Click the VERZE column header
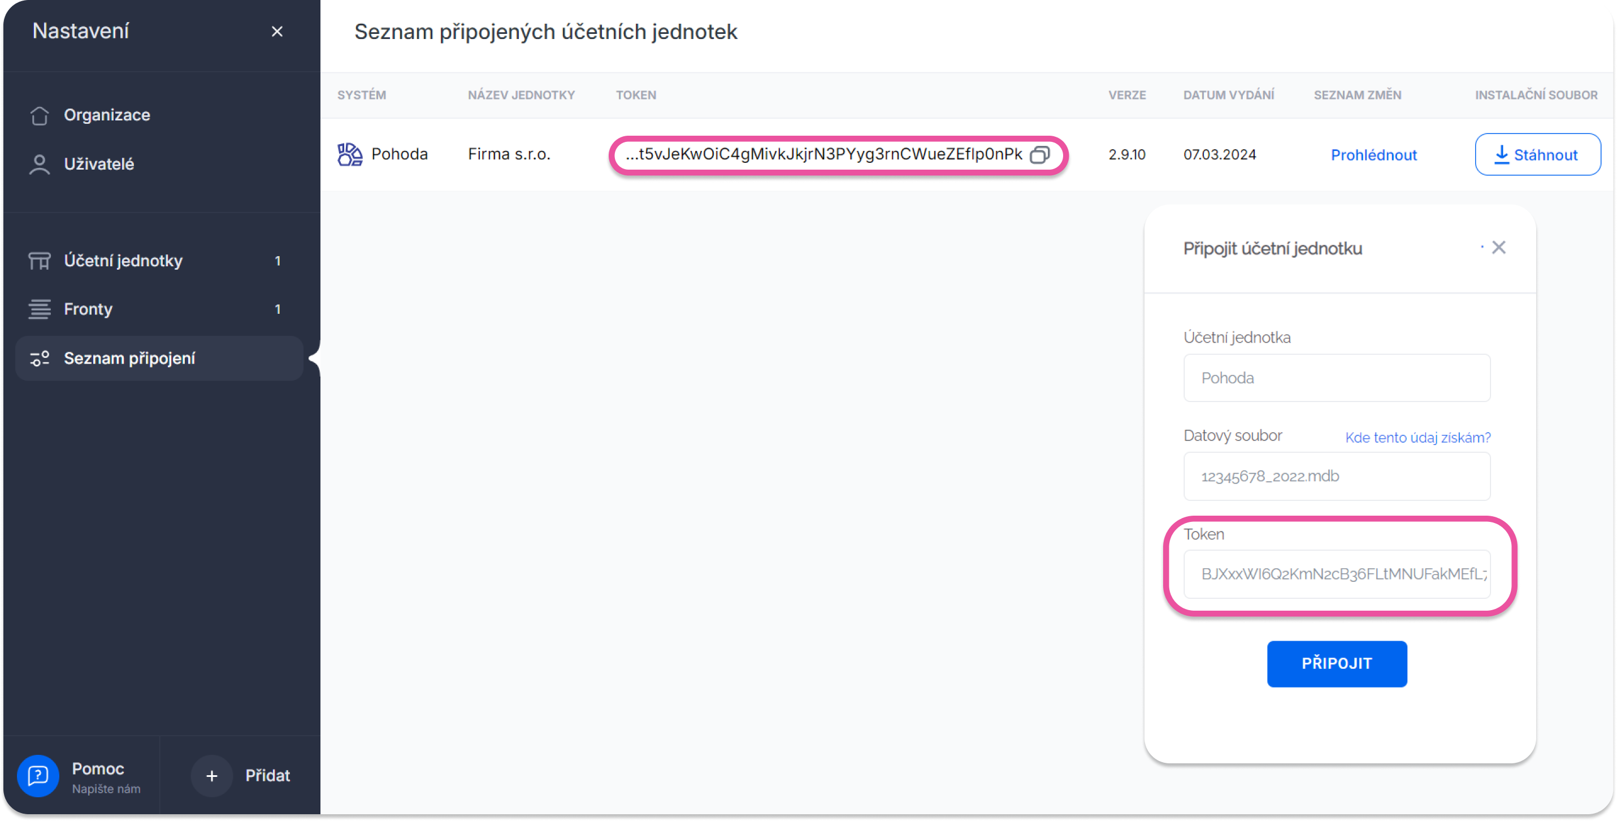The width and height of the screenshot is (1617, 821). 1127,96
